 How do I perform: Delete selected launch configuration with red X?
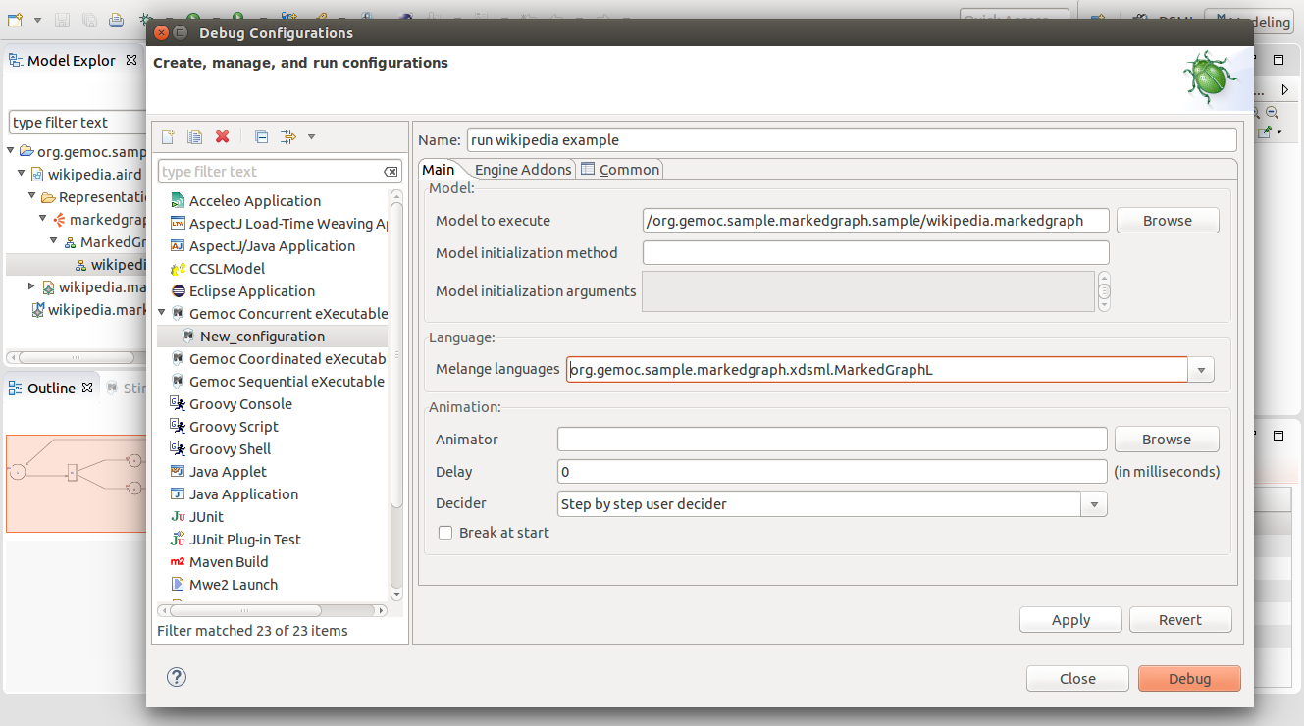coord(223,136)
